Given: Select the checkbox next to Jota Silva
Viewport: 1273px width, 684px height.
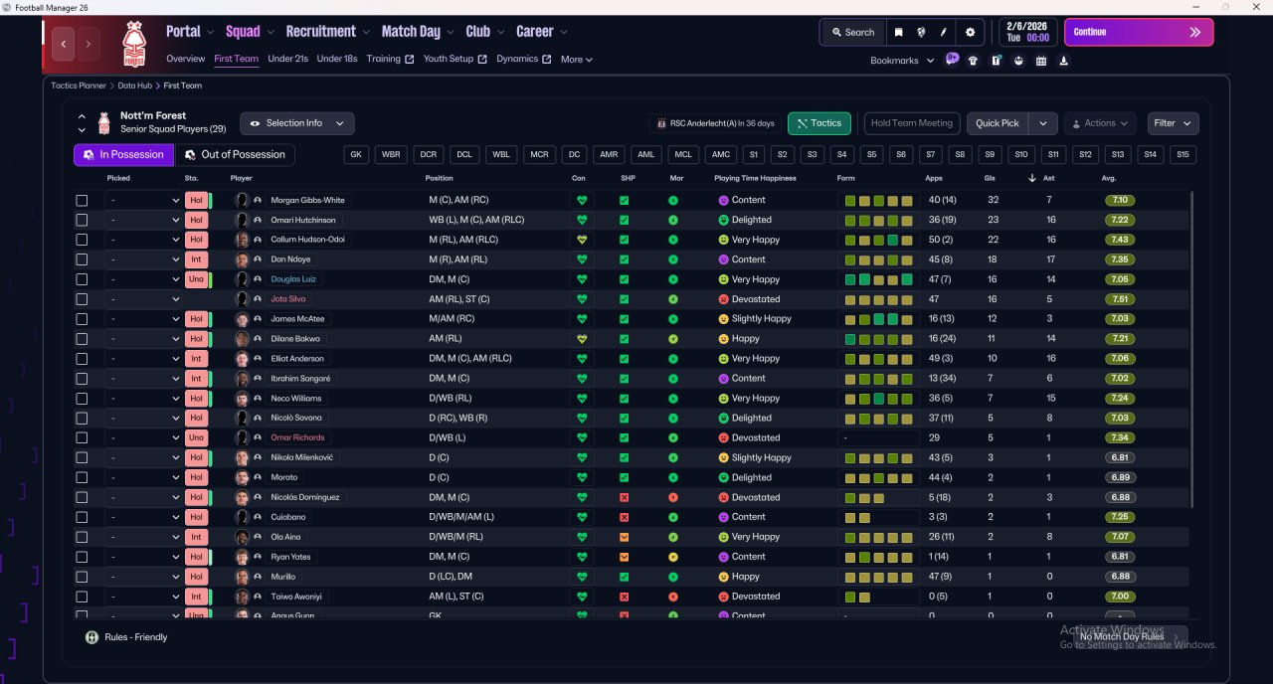Looking at the screenshot, I should 82,299.
